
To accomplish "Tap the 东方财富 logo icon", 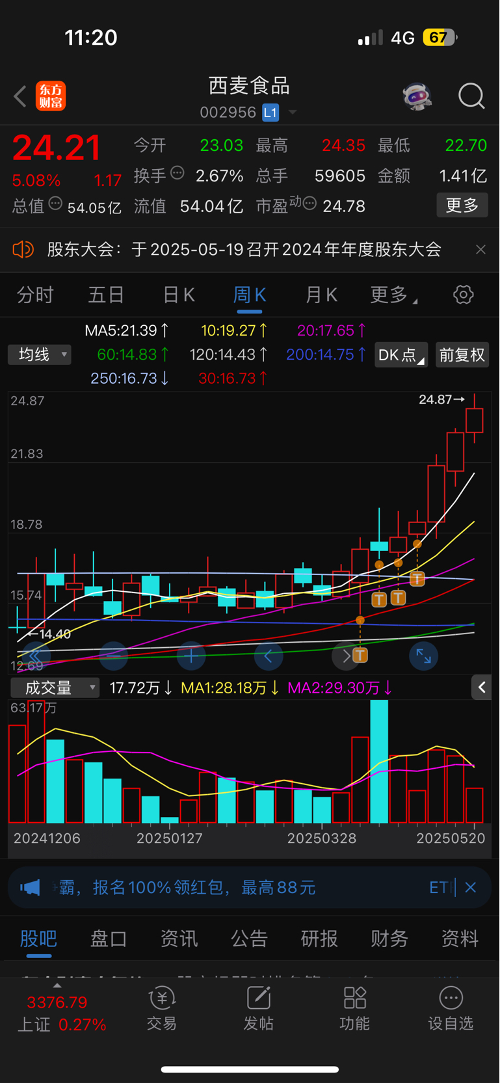I will (51, 96).
